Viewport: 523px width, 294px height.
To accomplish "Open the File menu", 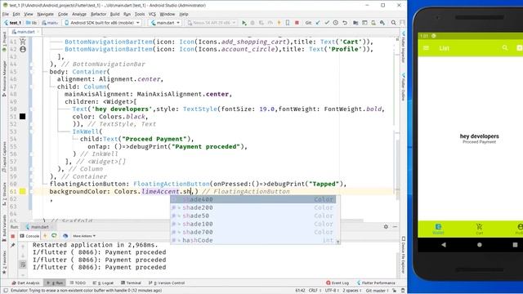I will [x=6, y=14].
